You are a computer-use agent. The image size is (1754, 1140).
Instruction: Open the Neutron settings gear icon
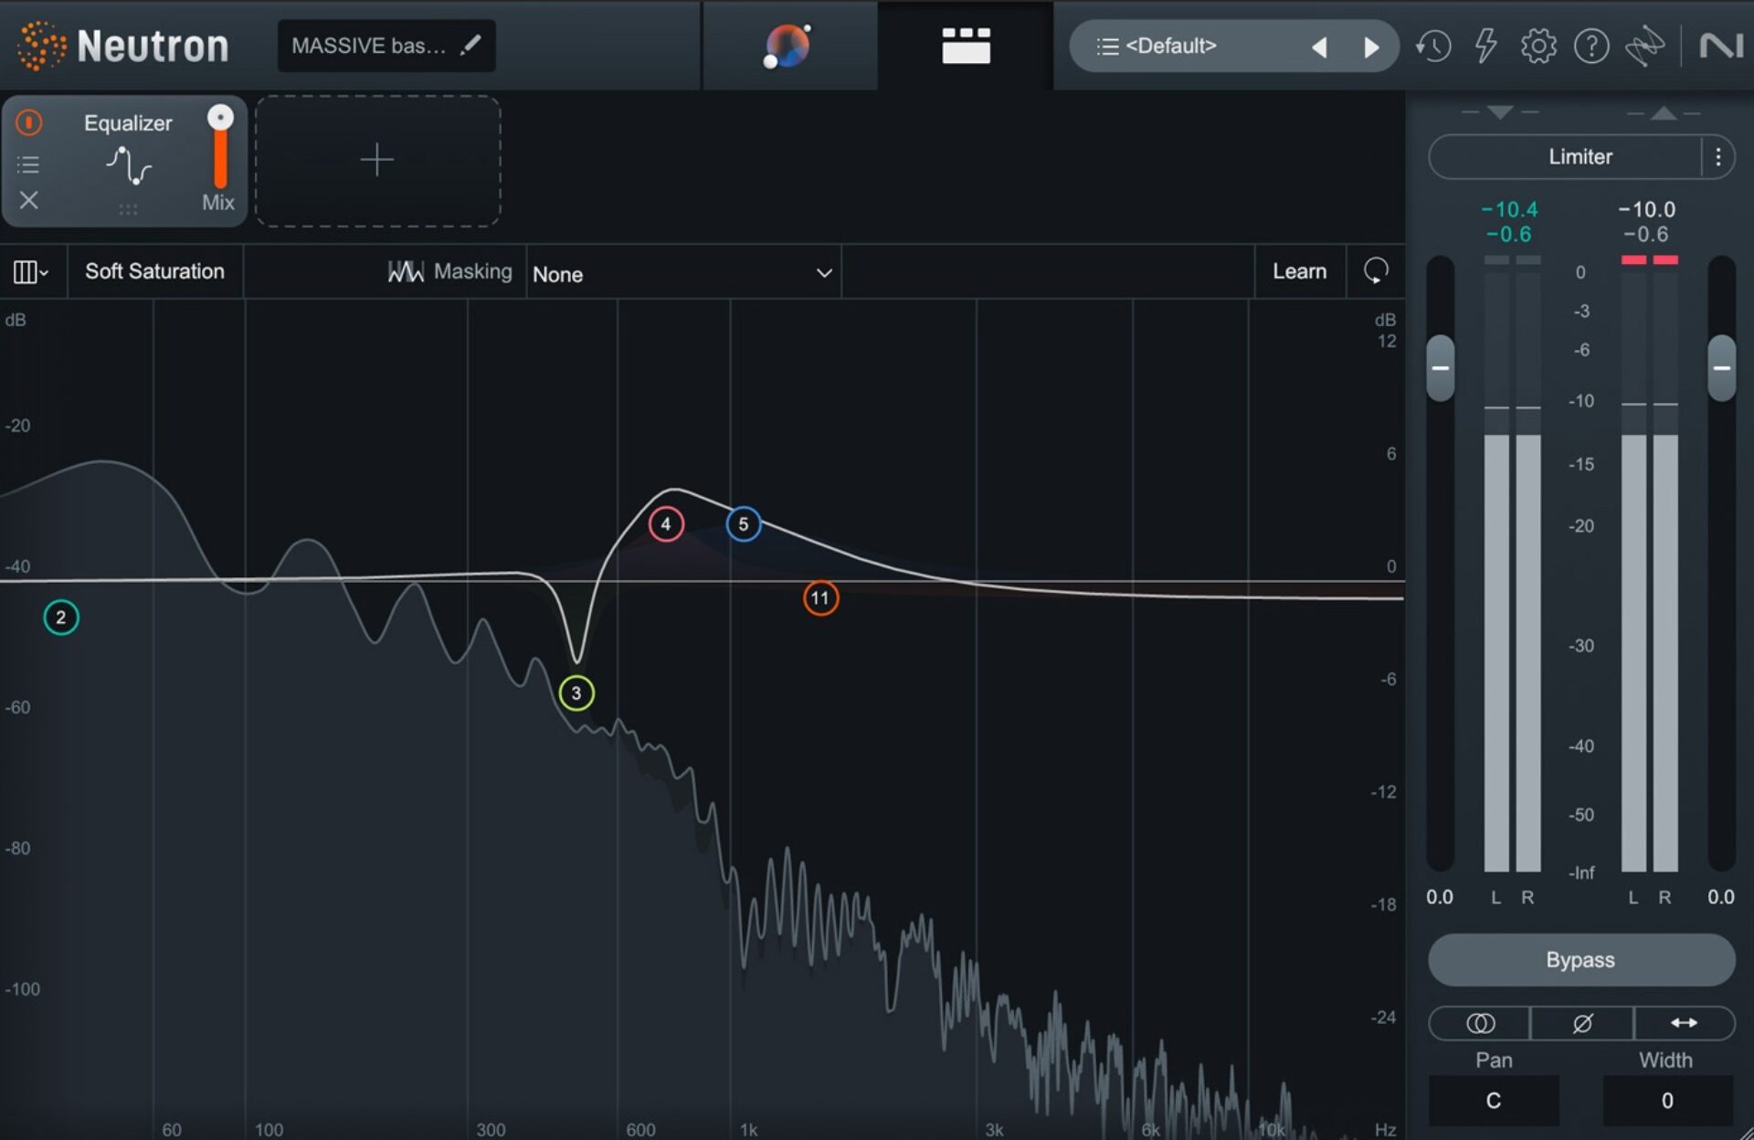1538,46
